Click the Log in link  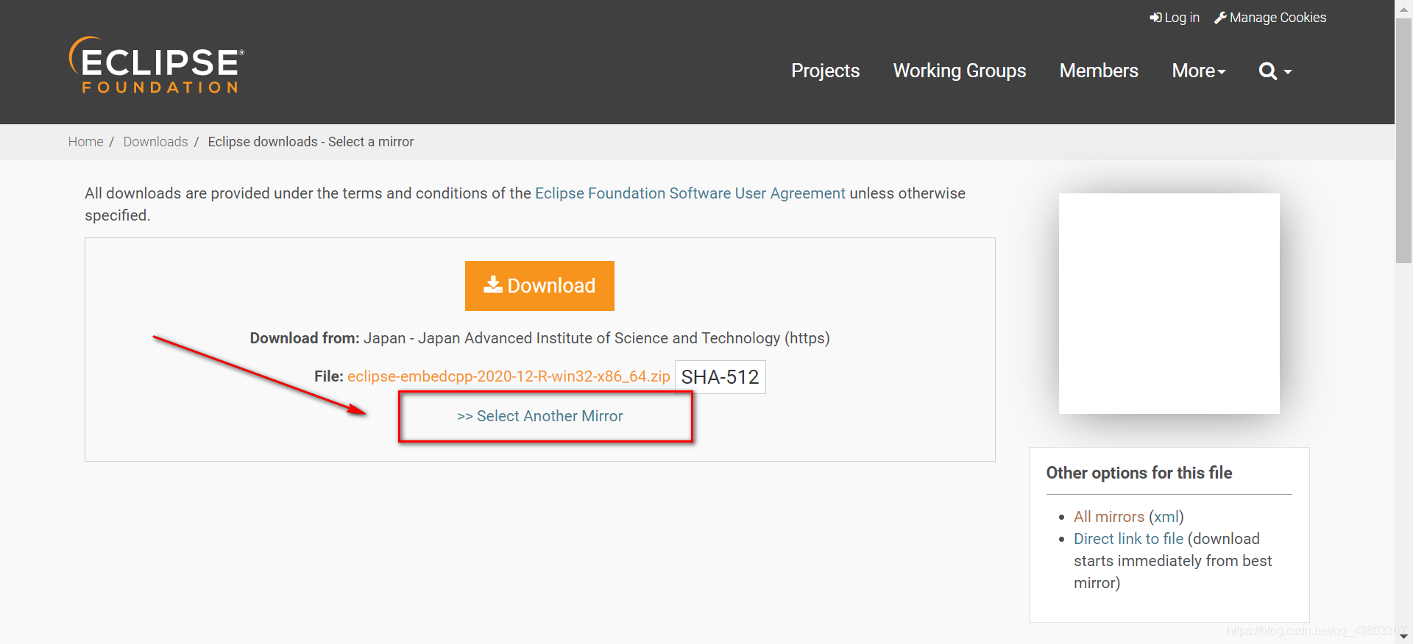click(1175, 18)
